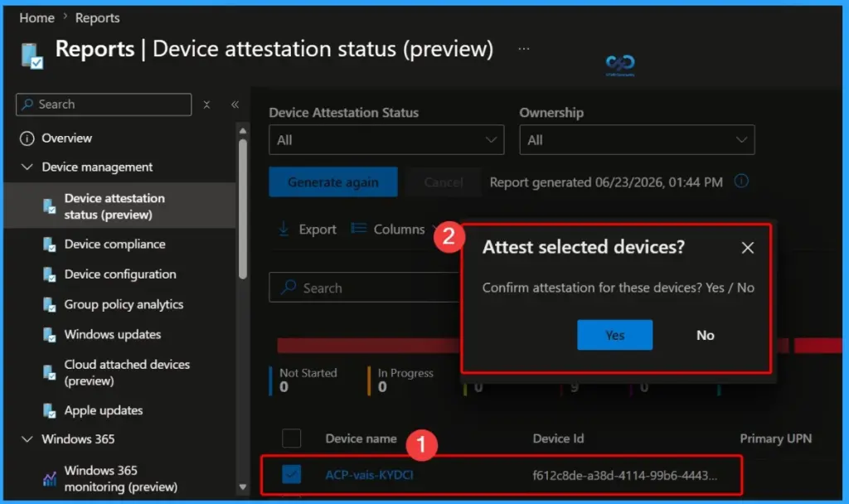Clear the sidebar search with the X icon
The height and width of the screenshot is (504, 849).
tap(206, 104)
